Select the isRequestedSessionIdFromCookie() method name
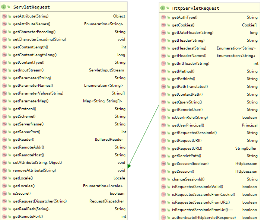 click(203, 195)
